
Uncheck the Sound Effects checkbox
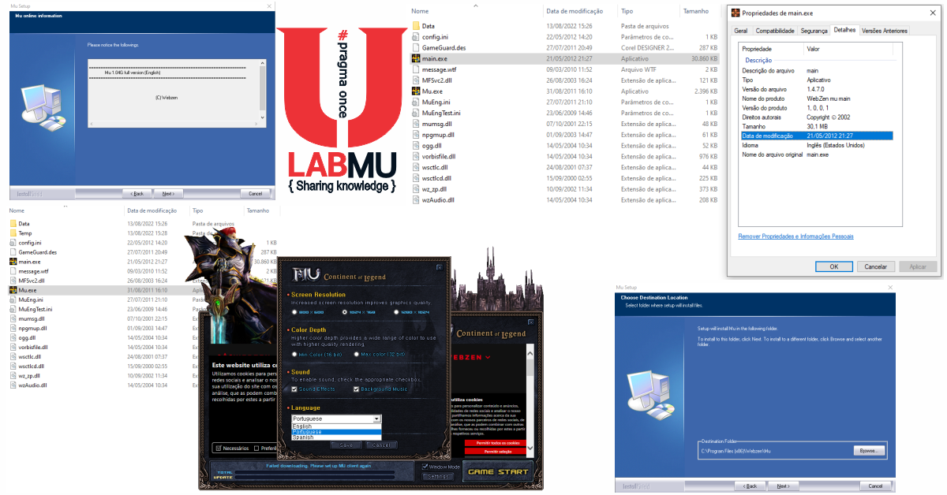tap(294, 389)
